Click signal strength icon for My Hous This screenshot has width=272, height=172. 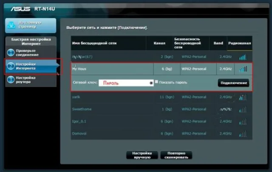click(243, 69)
